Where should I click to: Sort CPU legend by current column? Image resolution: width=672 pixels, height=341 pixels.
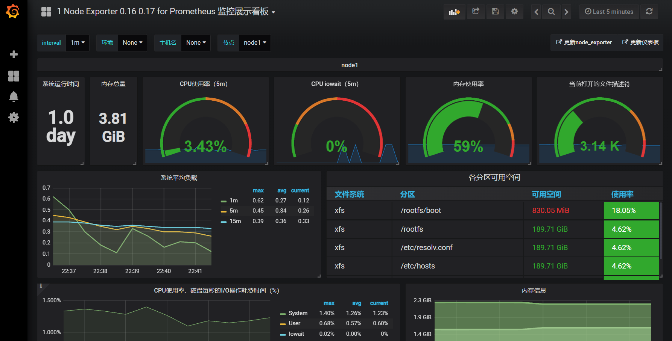point(379,303)
